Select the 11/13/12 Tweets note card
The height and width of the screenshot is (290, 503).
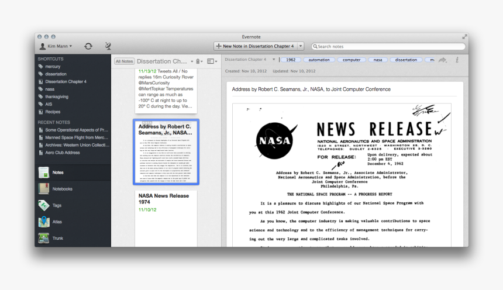click(x=166, y=91)
